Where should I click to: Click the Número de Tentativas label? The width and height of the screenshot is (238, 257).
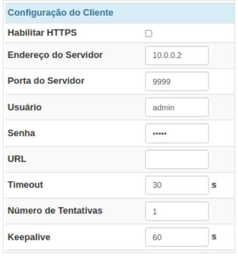pyautogui.click(x=55, y=211)
